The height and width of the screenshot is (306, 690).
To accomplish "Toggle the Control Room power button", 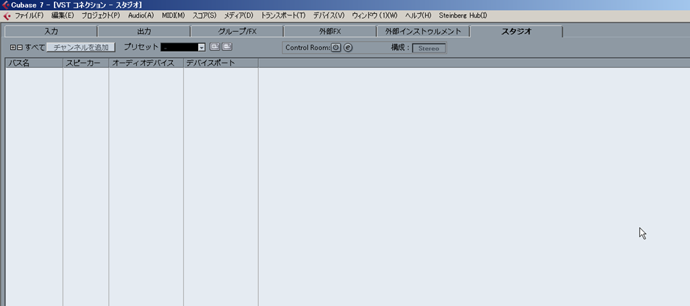I will point(336,48).
